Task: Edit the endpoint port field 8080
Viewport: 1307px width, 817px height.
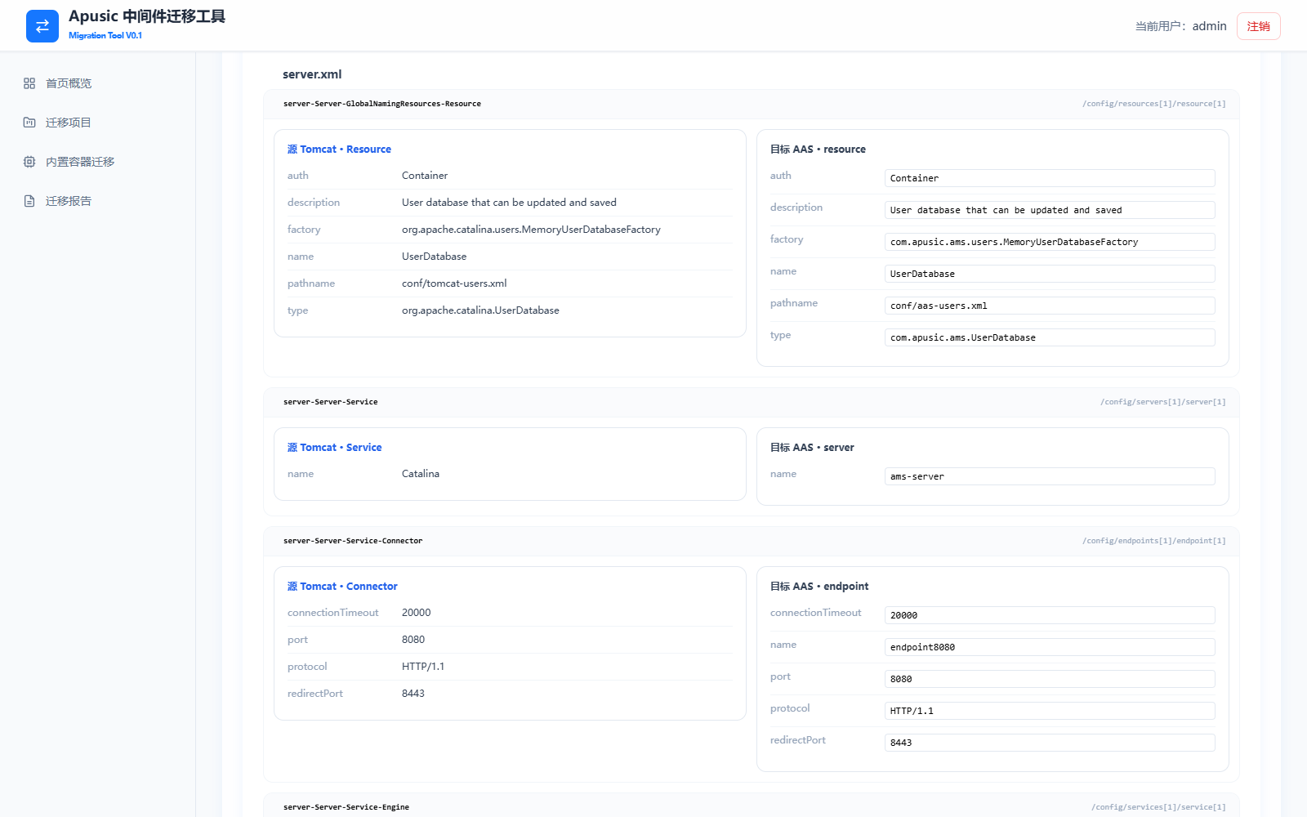Action: (x=1050, y=679)
